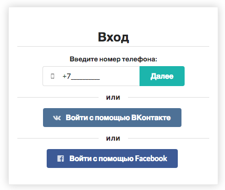Click the VK logo icon

[x=57, y=118]
